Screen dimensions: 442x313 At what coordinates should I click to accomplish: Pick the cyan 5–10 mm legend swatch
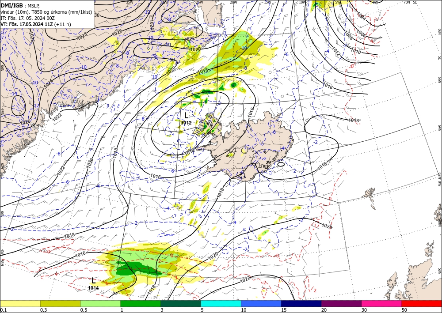pos(221,303)
